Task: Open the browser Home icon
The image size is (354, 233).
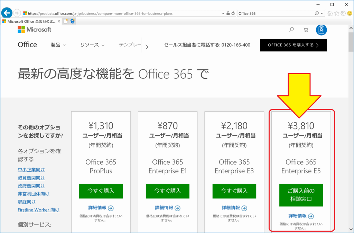Action: [x=330, y=13]
